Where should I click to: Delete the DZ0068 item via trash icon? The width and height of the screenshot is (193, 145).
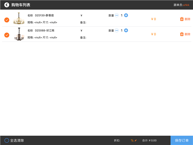182,34
